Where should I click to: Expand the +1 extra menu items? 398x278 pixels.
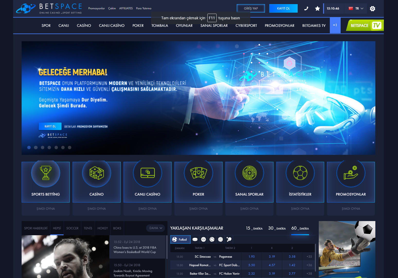coord(335,25)
